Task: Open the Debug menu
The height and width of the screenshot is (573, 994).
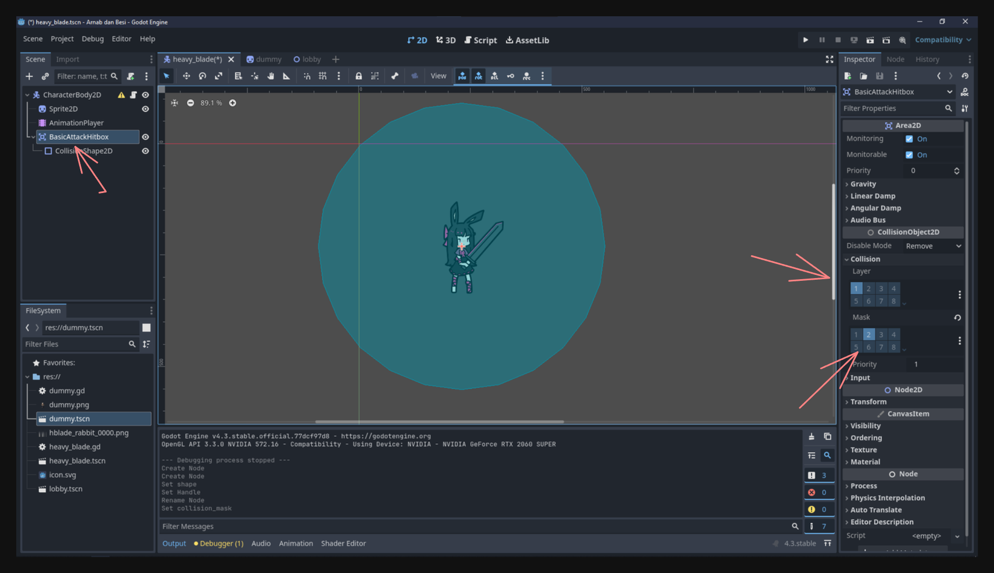Action: (92, 39)
